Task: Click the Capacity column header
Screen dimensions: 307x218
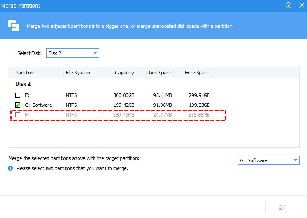Action: (x=124, y=73)
